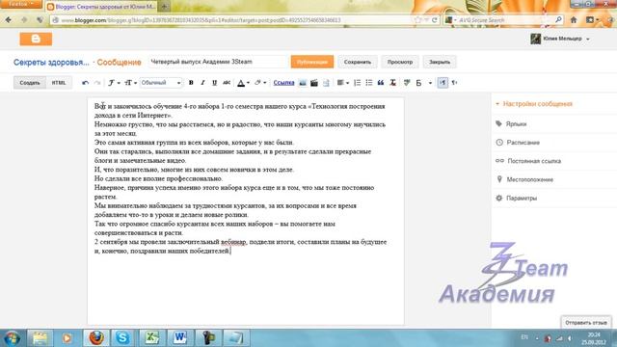The image size is (617, 347).
Task: Insert a video via clapperboard icon
Action: click(314, 83)
